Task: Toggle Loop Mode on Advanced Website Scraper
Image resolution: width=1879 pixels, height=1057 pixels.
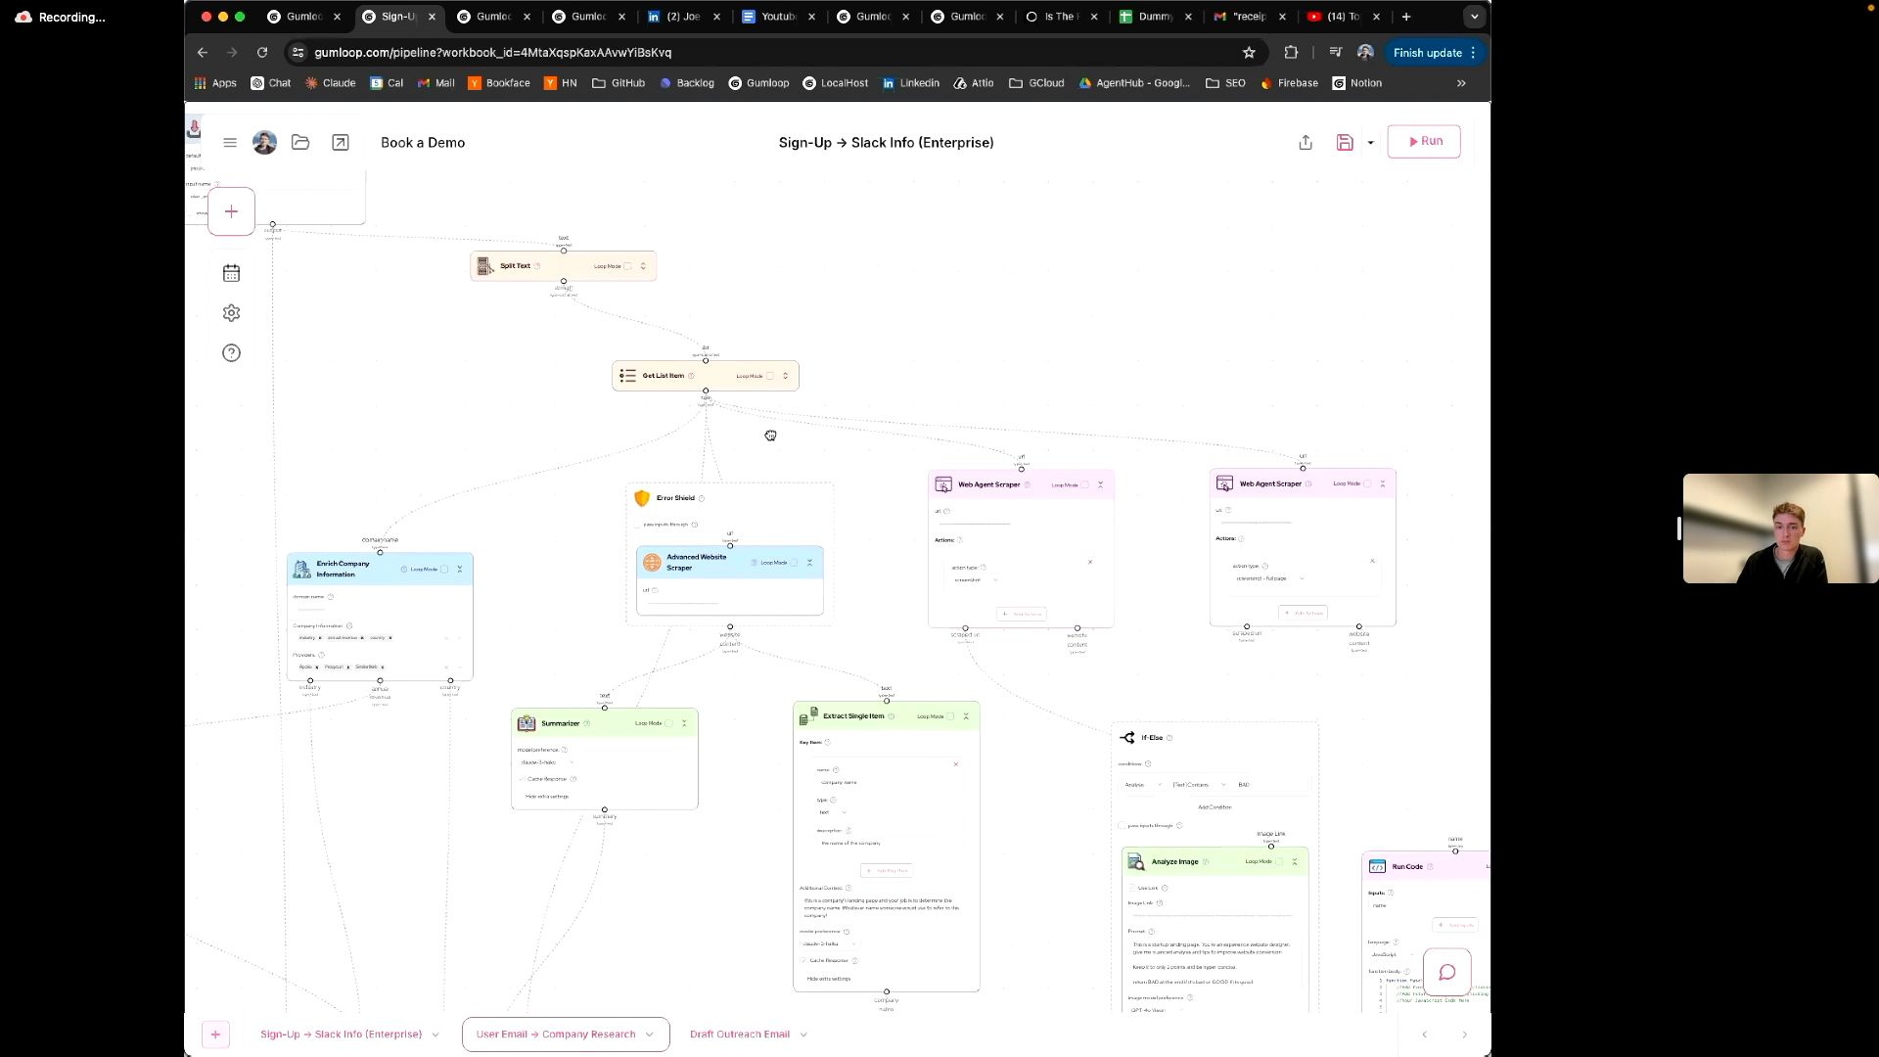Action: [795, 563]
